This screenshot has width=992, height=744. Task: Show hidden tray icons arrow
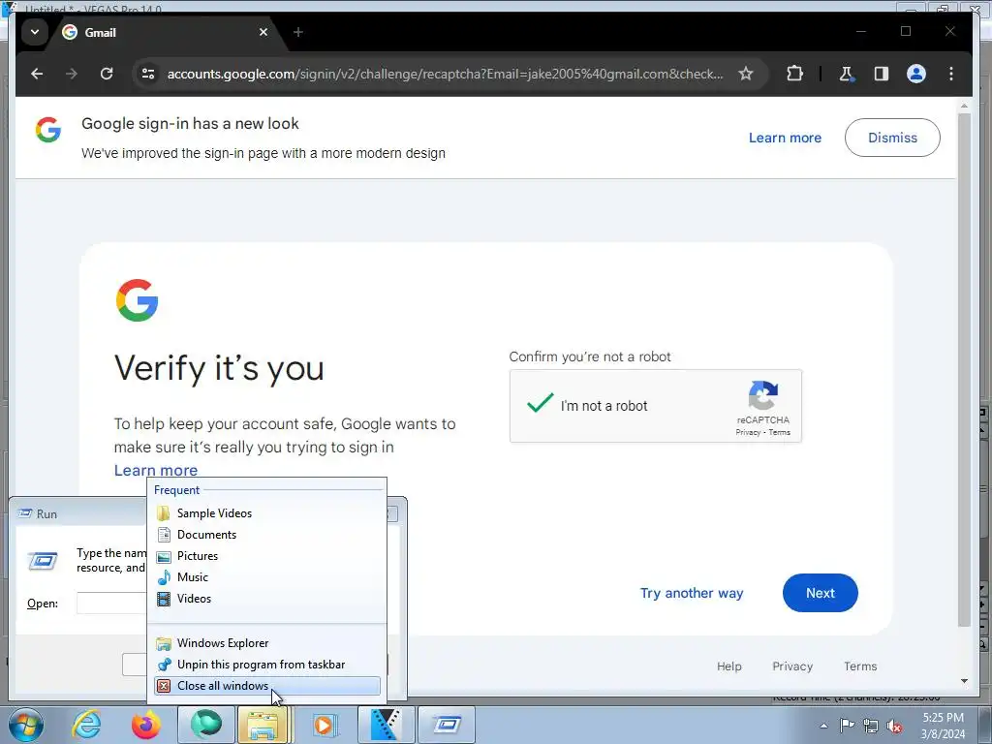pyautogui.click(x=823, y=726)
